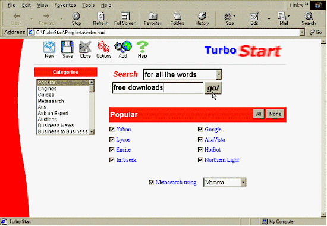Click the browser Refresh toolbar icon
This screenshot has height=226, width=327.
pos(100,16)
